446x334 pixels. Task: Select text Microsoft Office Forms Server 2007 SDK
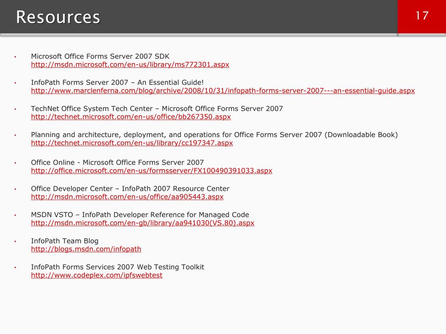point(100,56)
